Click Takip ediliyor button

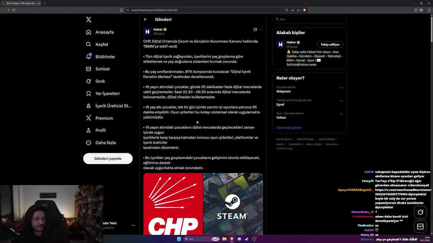tap(330, 45)
